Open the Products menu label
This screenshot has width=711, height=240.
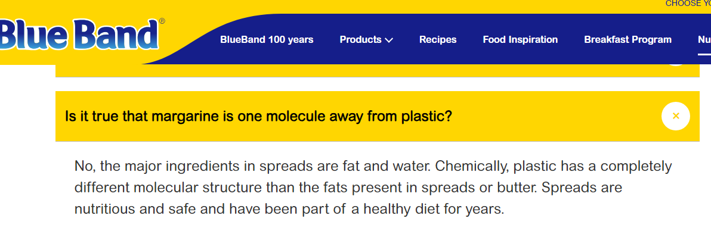(360, 40)
